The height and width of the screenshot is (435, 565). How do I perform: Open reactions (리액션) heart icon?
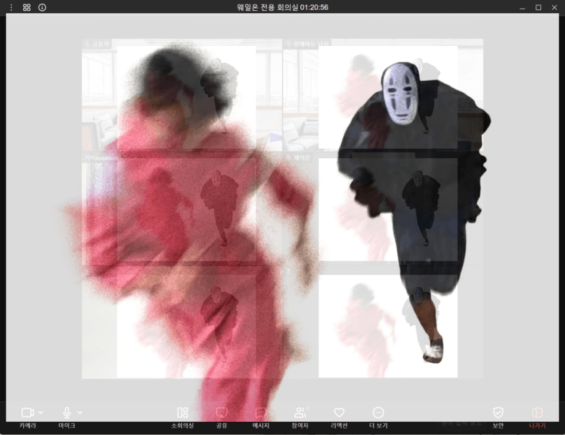(339, 417)
